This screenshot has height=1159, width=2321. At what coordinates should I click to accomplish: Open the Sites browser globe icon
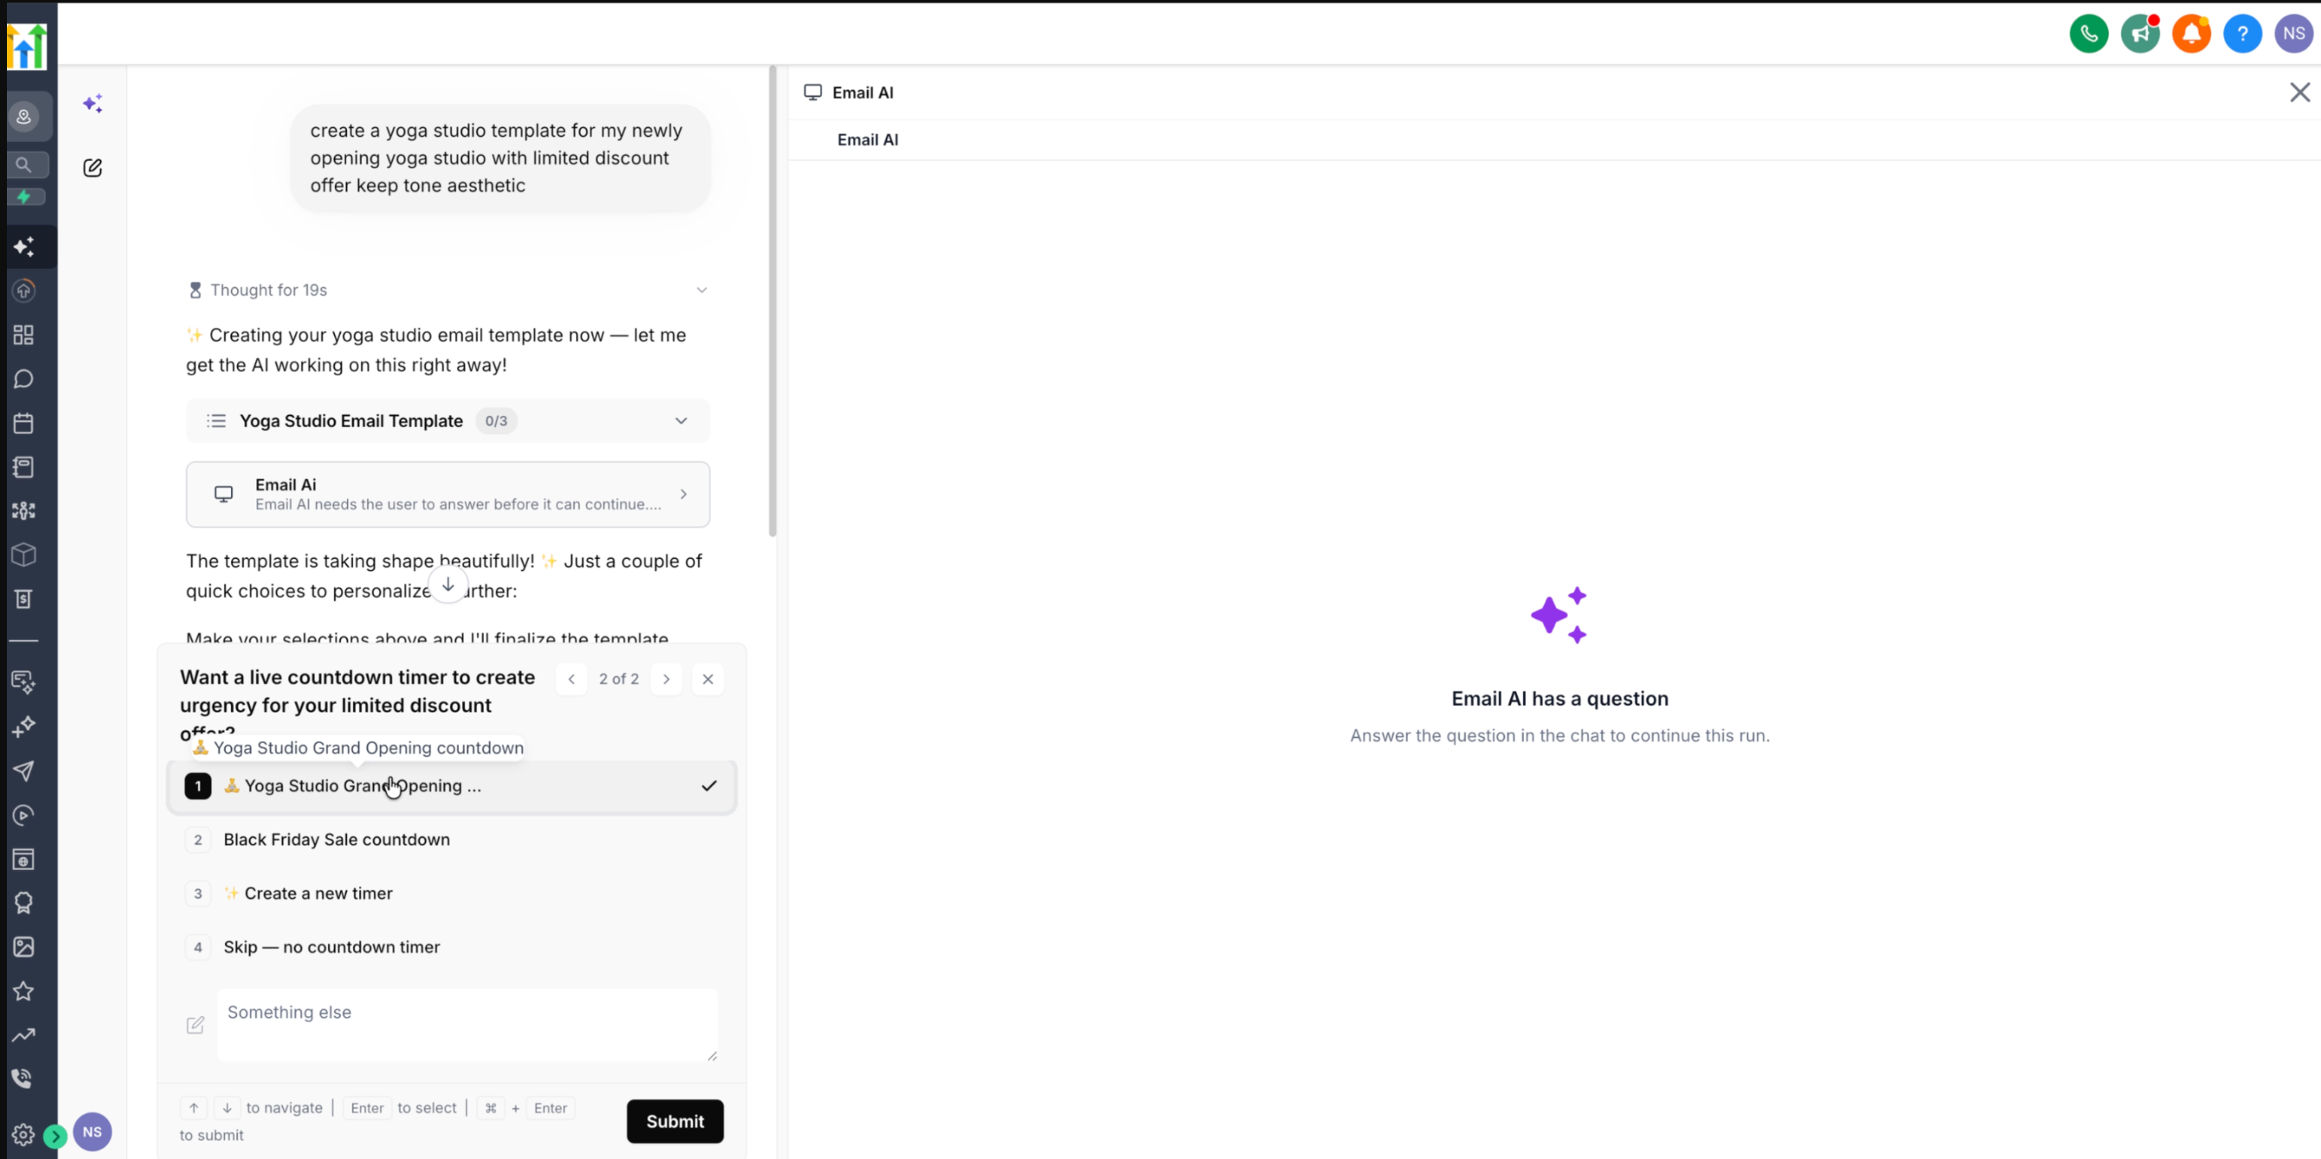(x=24, y=859)
